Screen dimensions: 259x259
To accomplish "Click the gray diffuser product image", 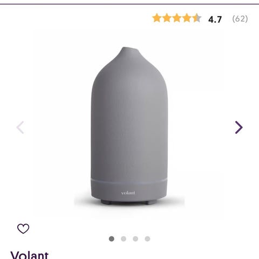I will point(129,126).
